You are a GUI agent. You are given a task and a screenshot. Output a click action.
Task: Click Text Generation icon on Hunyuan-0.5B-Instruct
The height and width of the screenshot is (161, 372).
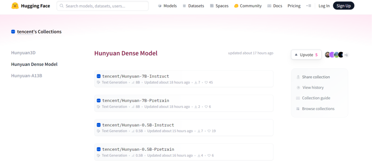pos(99,131)
